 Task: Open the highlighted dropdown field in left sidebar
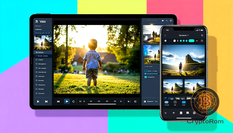[x=43, y=33]
